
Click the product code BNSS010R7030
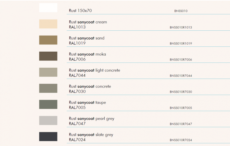(181, 92)
